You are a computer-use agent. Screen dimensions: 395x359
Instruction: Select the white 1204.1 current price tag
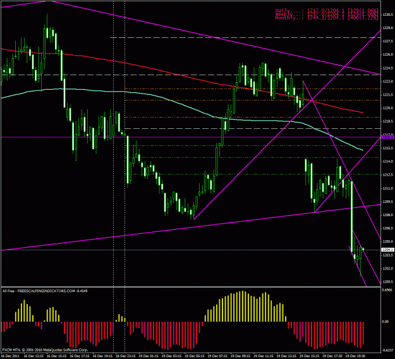(x=387, y=250)
